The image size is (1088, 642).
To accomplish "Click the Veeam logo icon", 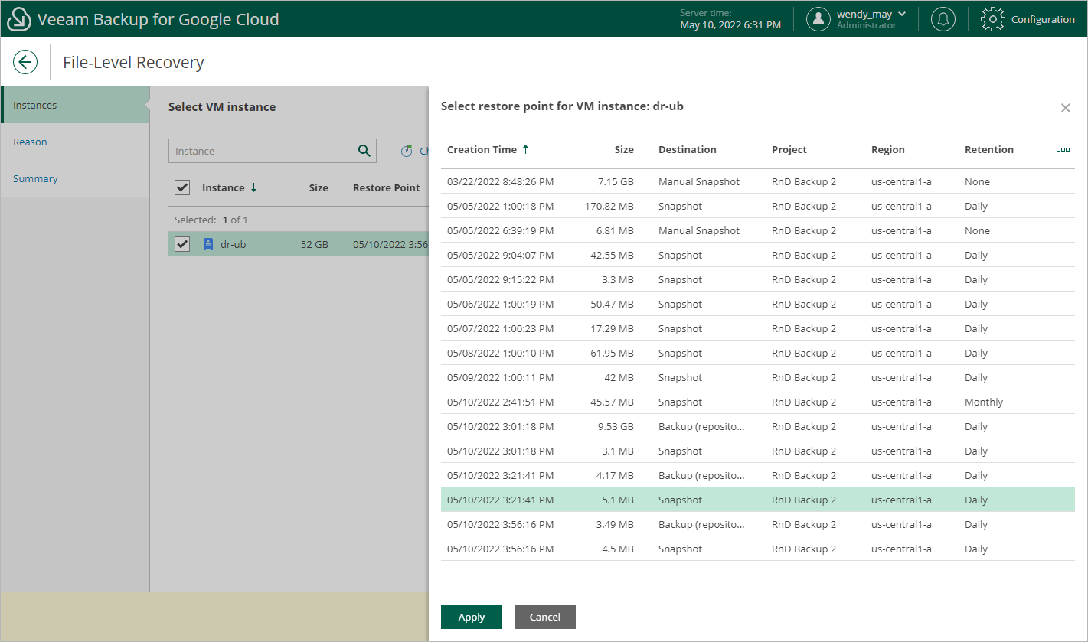I will pyautogui.click(x=19, y=19).
